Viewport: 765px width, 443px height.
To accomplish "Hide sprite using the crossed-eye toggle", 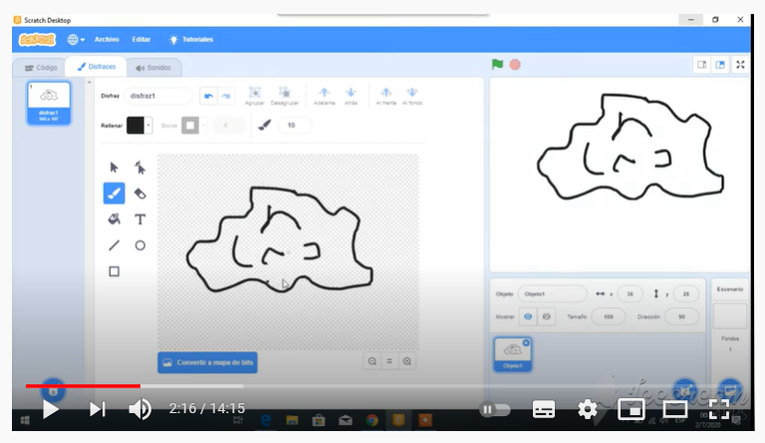I will point(546,317).
